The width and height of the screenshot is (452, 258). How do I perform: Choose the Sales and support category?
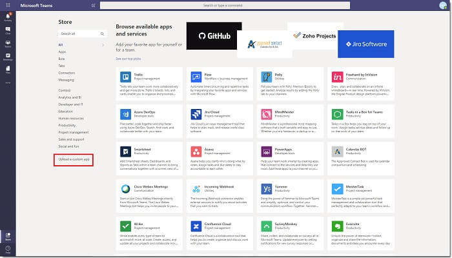(72, 139)
